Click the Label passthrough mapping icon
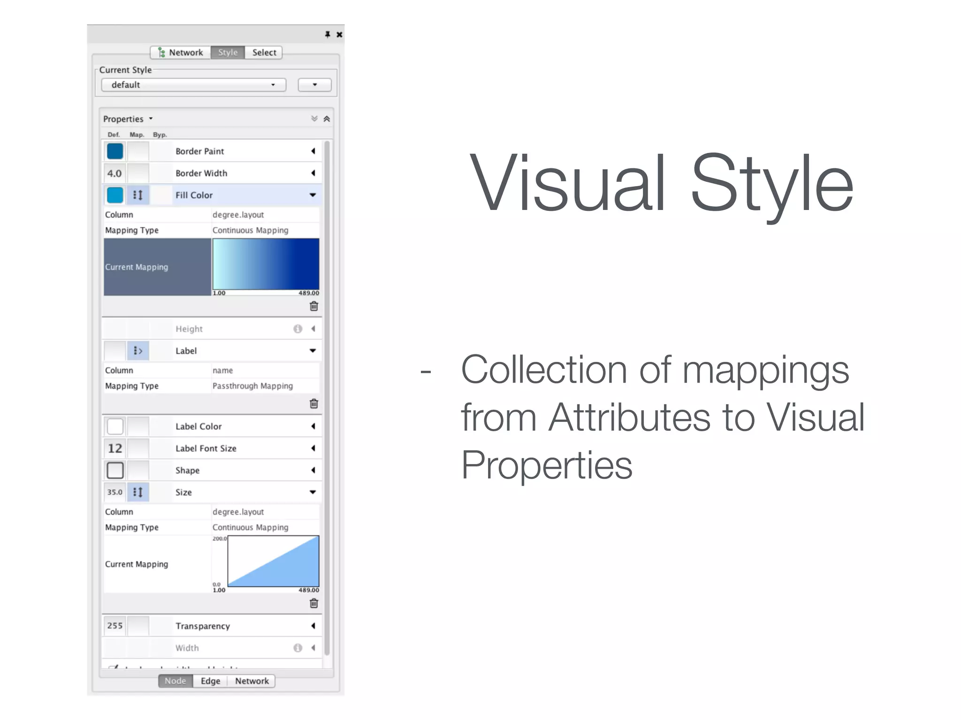The image size is (961, 720). [138, 351]
